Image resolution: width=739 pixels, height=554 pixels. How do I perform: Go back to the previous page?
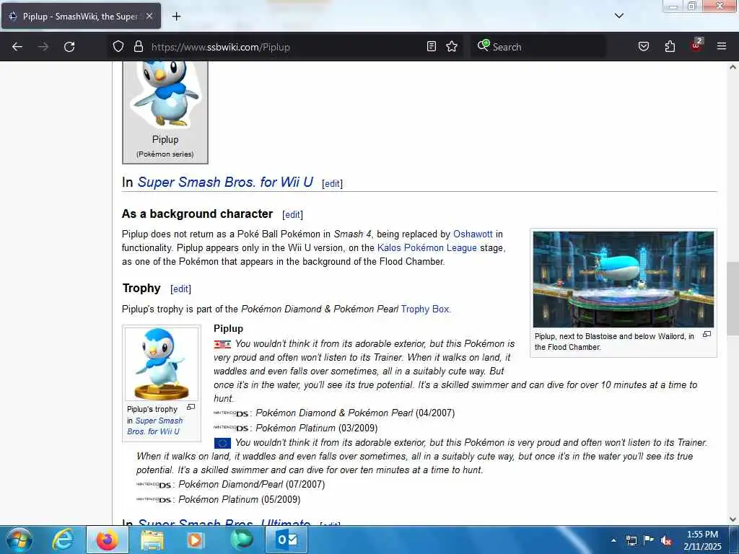17,47
